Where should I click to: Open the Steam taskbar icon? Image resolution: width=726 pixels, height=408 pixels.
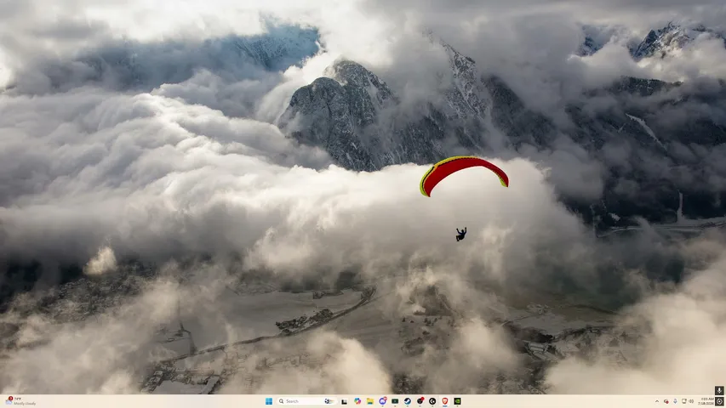click(408, 401)
